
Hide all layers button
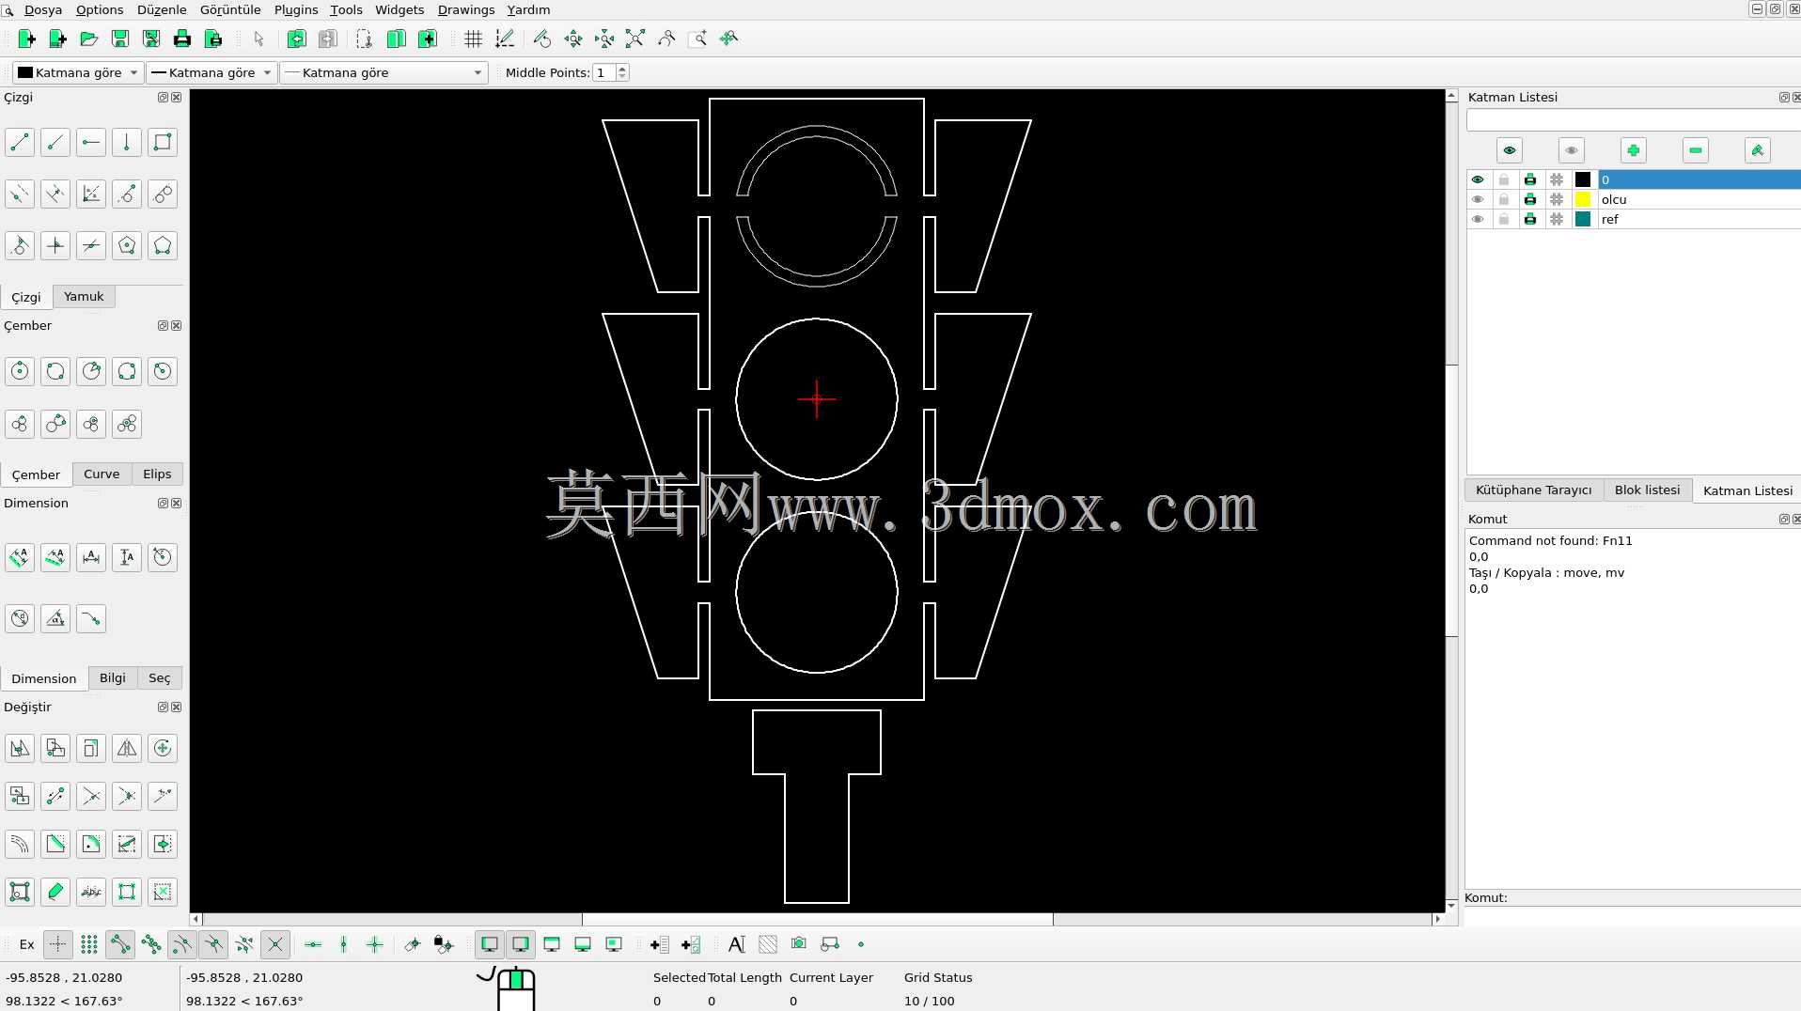(1572, 150)
